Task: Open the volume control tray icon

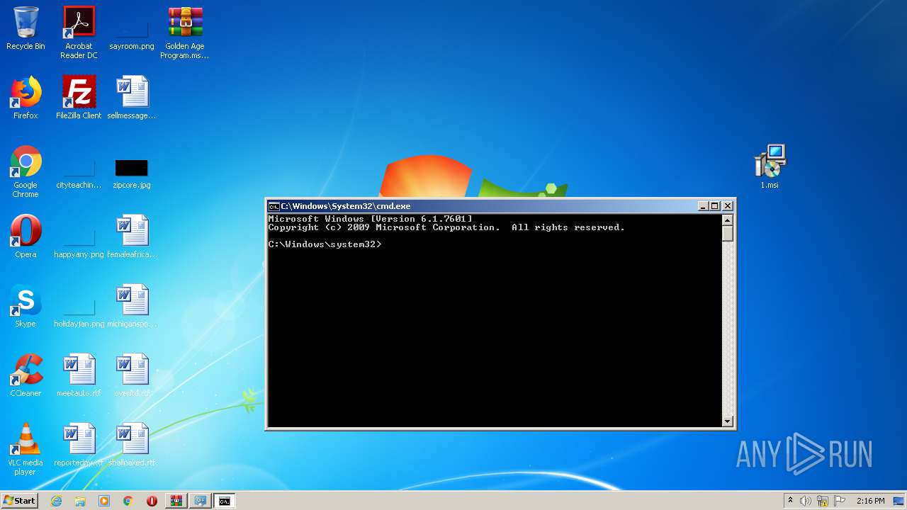Action: (x=806, y=501)
